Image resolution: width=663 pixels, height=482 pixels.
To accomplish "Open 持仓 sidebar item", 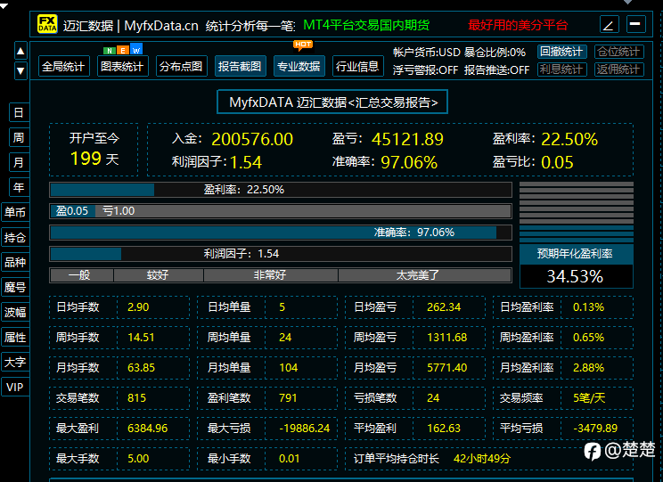I will [15, 238].
